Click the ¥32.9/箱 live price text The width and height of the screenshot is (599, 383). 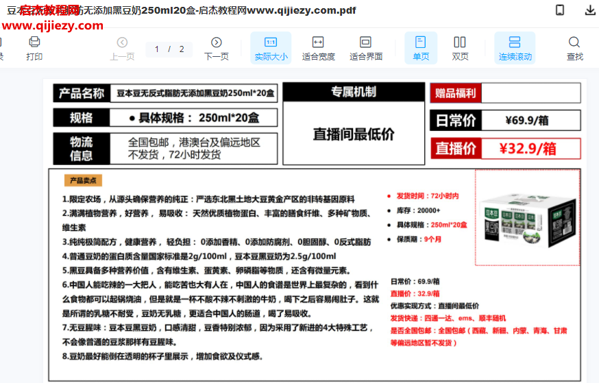[528, 149]
